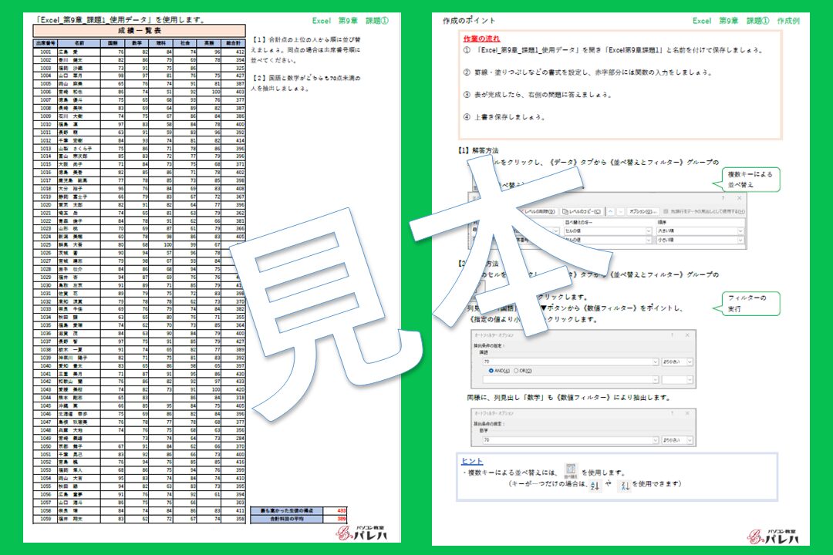Click the copy icon beside レベルのコピー

(x=565, y=211)
